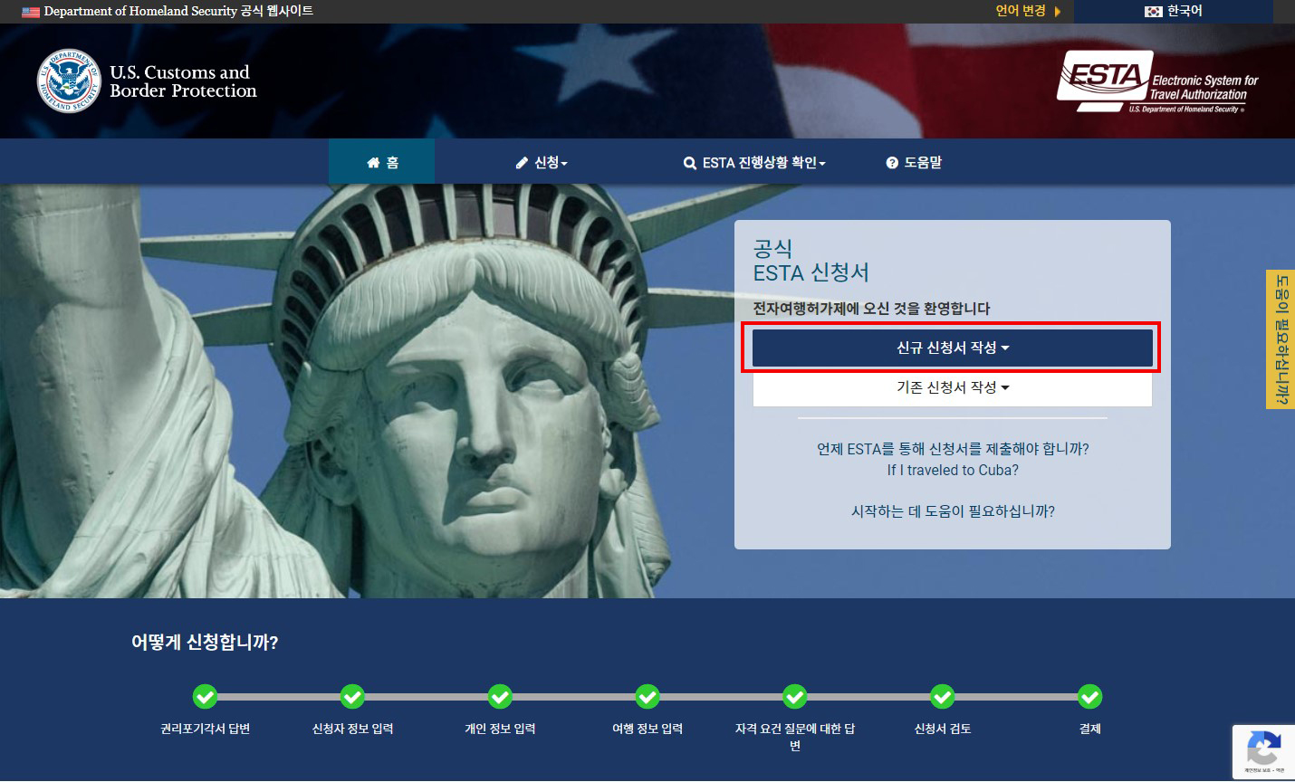Open link 언제 ESTA를 통해 신청서를 제출해야 합니까?
The width and height of the screenshot is (1295, 782).
[953, 449]
